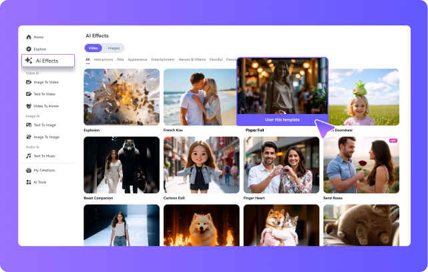Open the Cartoon Doll thumbnail
This screenshot has height=272, width=428.
tap(202, 165)
